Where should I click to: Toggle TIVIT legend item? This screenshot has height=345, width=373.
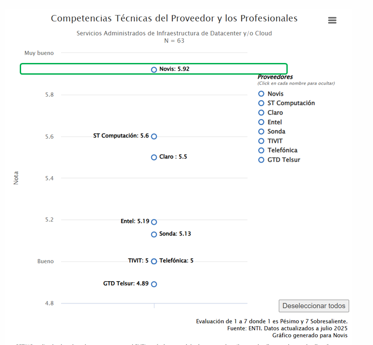[x=275, y=141]
